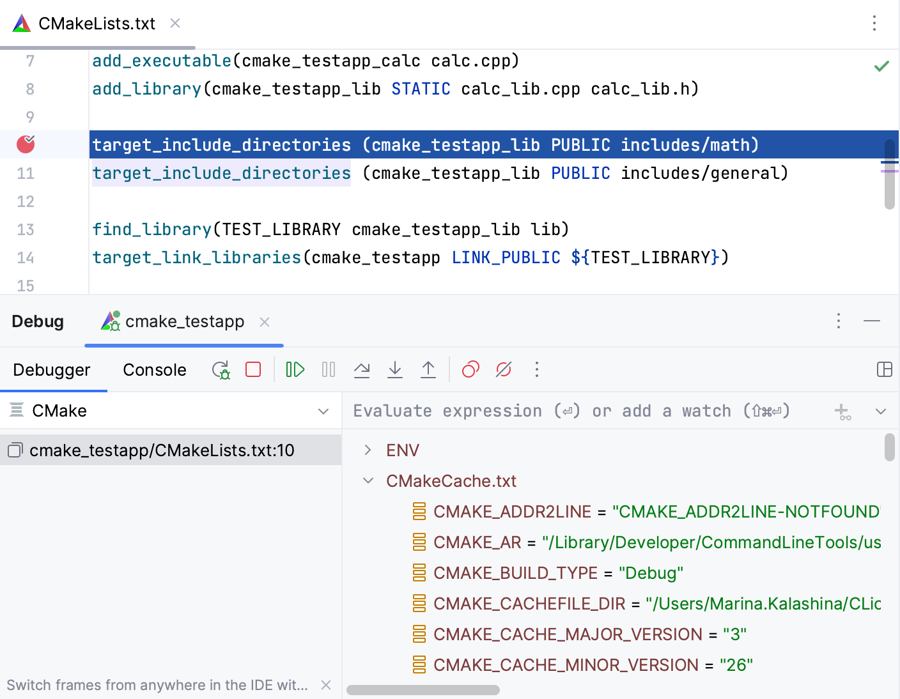Pause the running program
Viewport: 900px width, 699px height.
(x=328, y=369)
